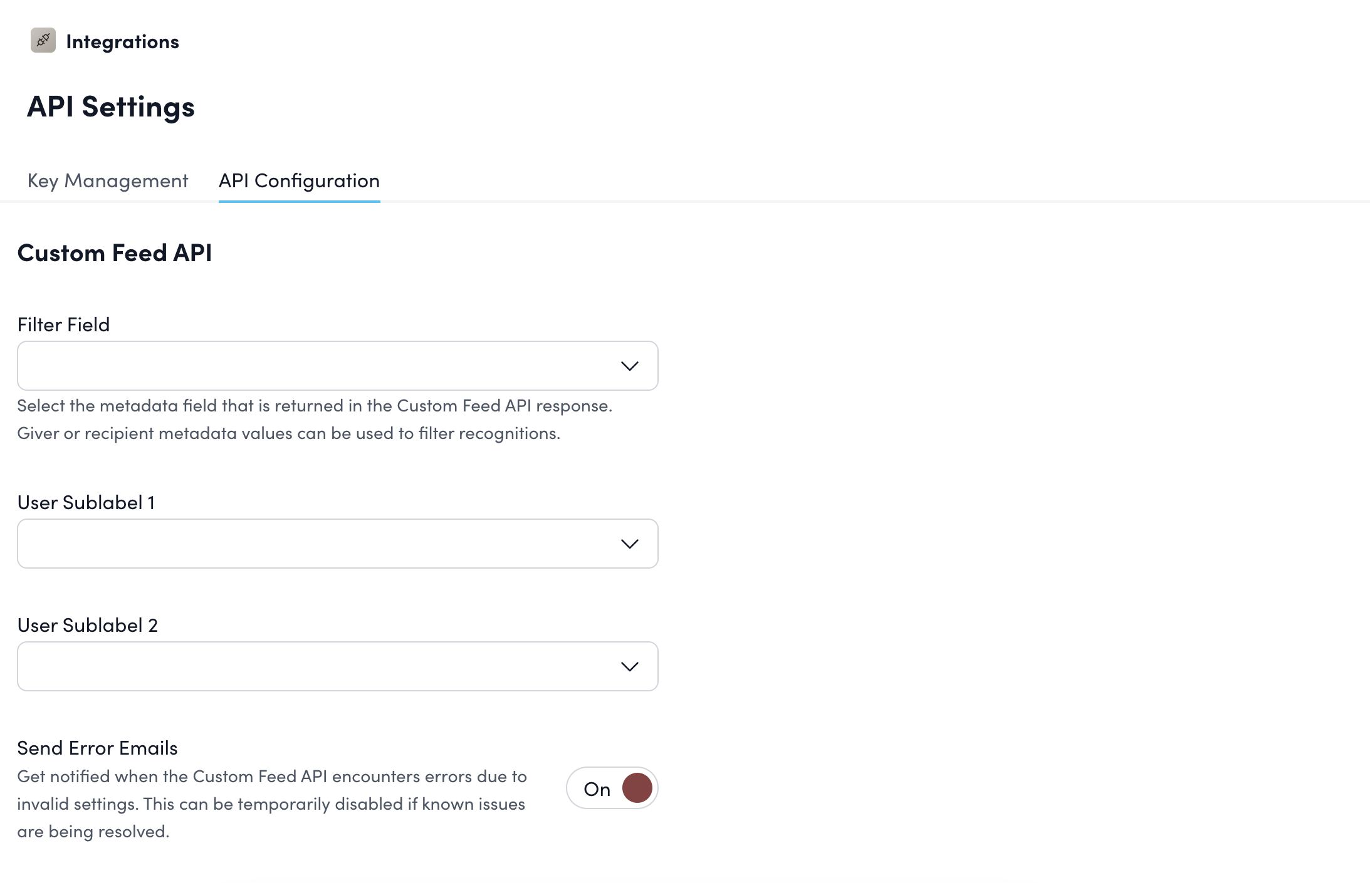Select the API Configuration tab

click(299, 181)
